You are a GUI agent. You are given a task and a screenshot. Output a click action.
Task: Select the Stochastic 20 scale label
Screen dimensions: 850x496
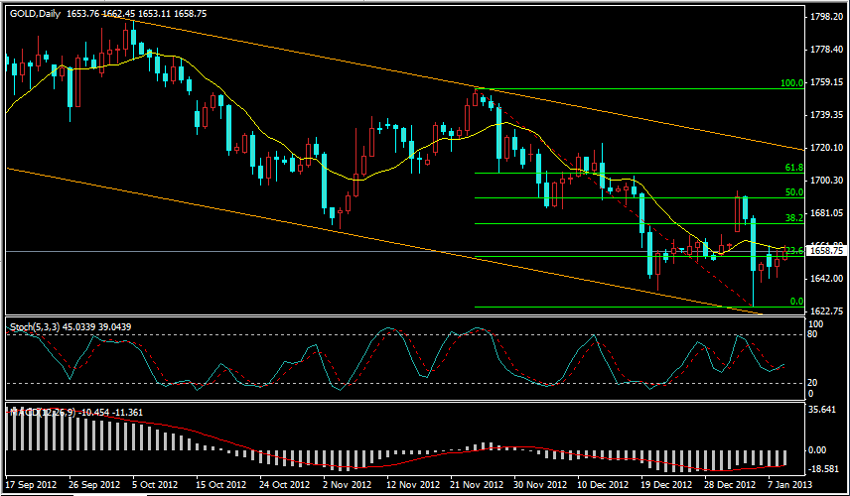(x=812, y=383)
